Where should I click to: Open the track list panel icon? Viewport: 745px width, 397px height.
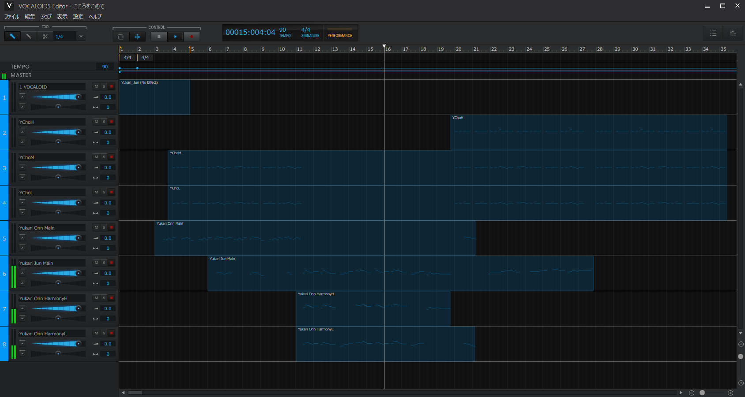(x=713, y=33)
